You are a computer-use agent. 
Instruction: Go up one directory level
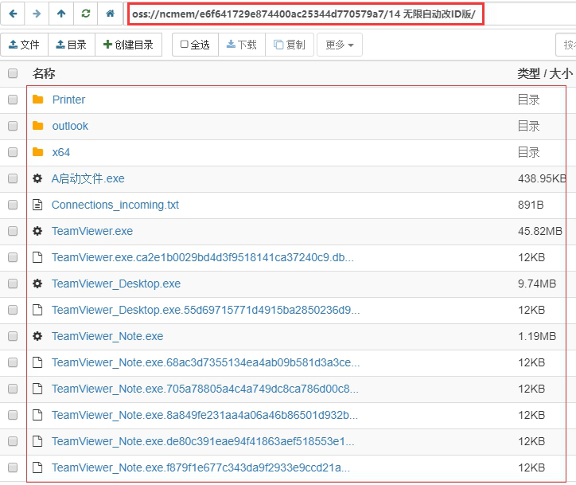[x=61, y=14]
